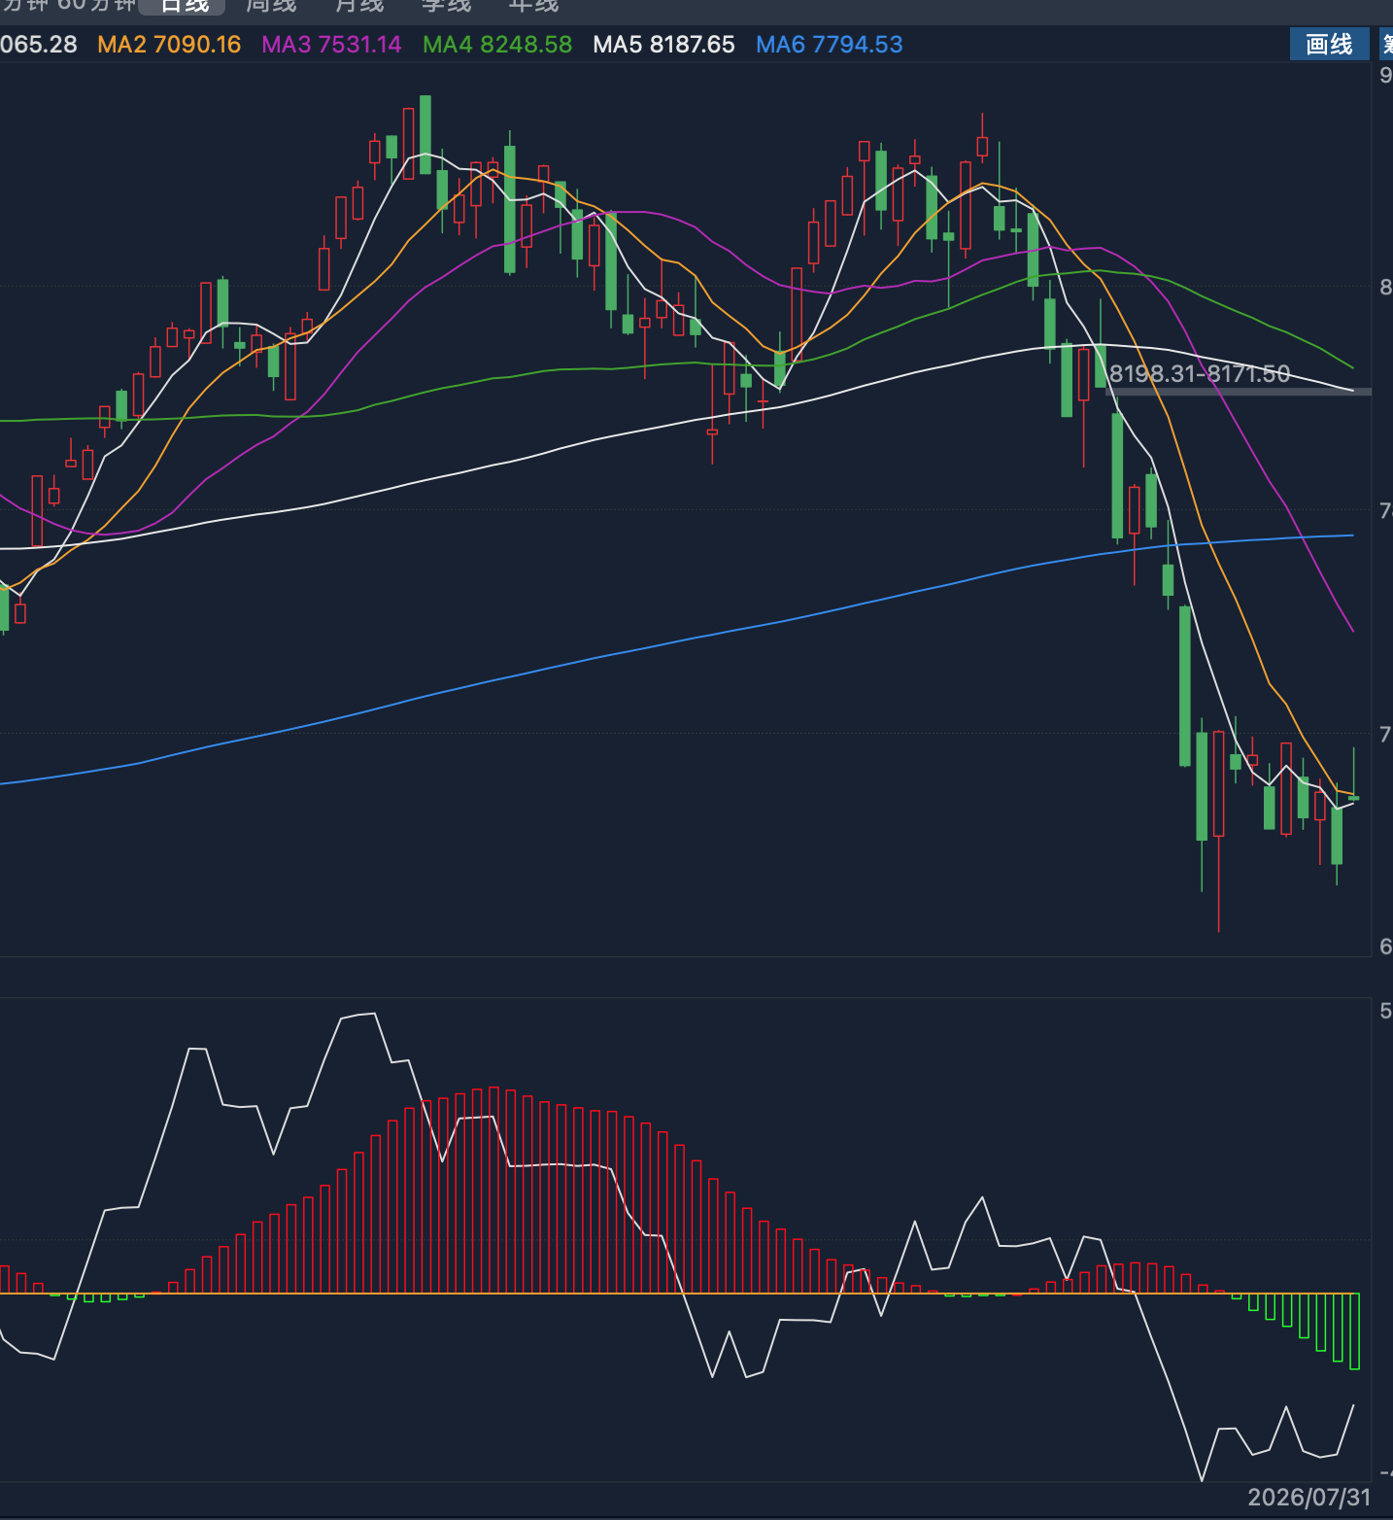
Task: Click the gray gap marker bar
Action: coord(1239,392)
